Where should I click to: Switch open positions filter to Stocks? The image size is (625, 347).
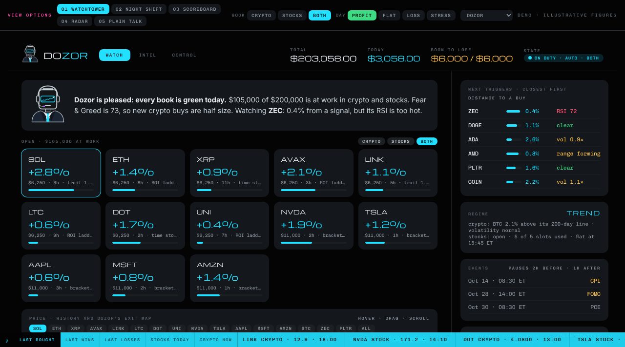click(x=401, y=141)
